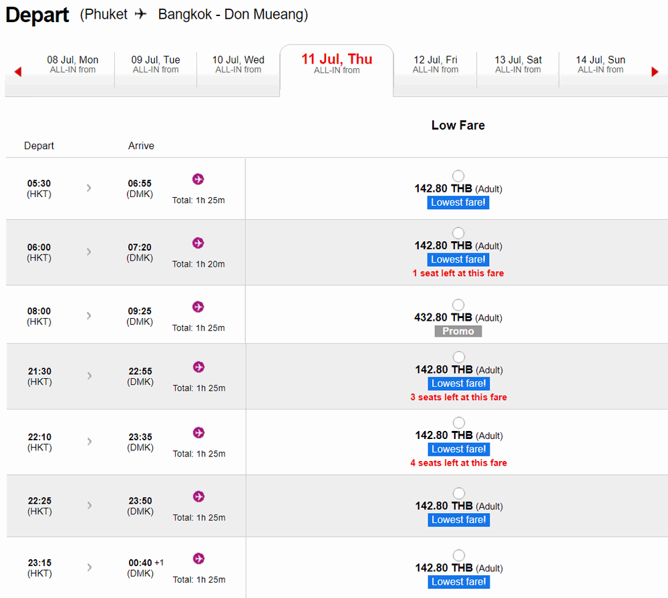The width and height of the screenshot is (668, 598).
Task: Select the 08:00 Promo fare radio button
Action: (458, 305)
